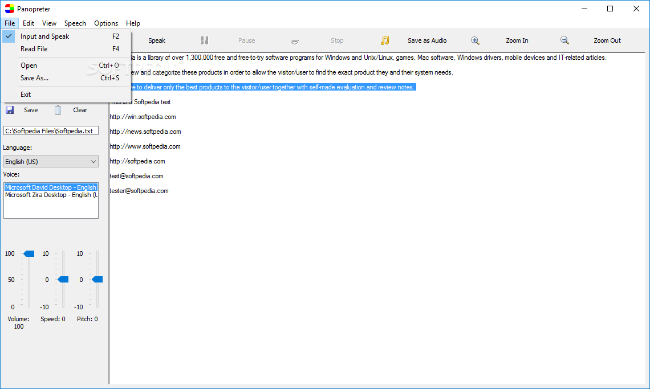This screenshot has width=650, height=389.
Task: Open the Help menu
Action: pos(133,23)
